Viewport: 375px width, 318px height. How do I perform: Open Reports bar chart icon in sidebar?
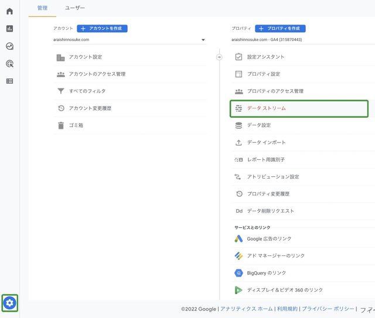(9, 29)
